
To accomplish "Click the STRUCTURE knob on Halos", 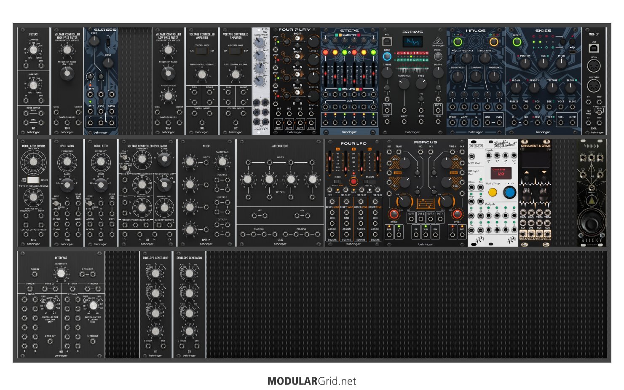I will [485, 58].
